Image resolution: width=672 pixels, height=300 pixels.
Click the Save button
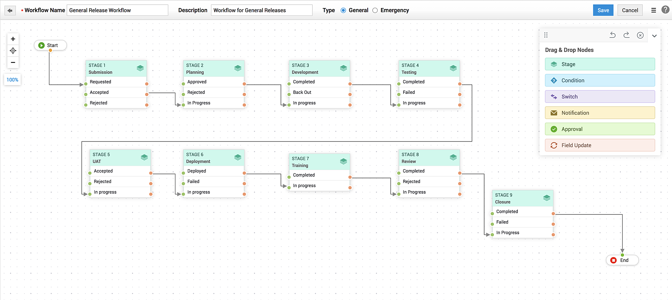[603, 10]
